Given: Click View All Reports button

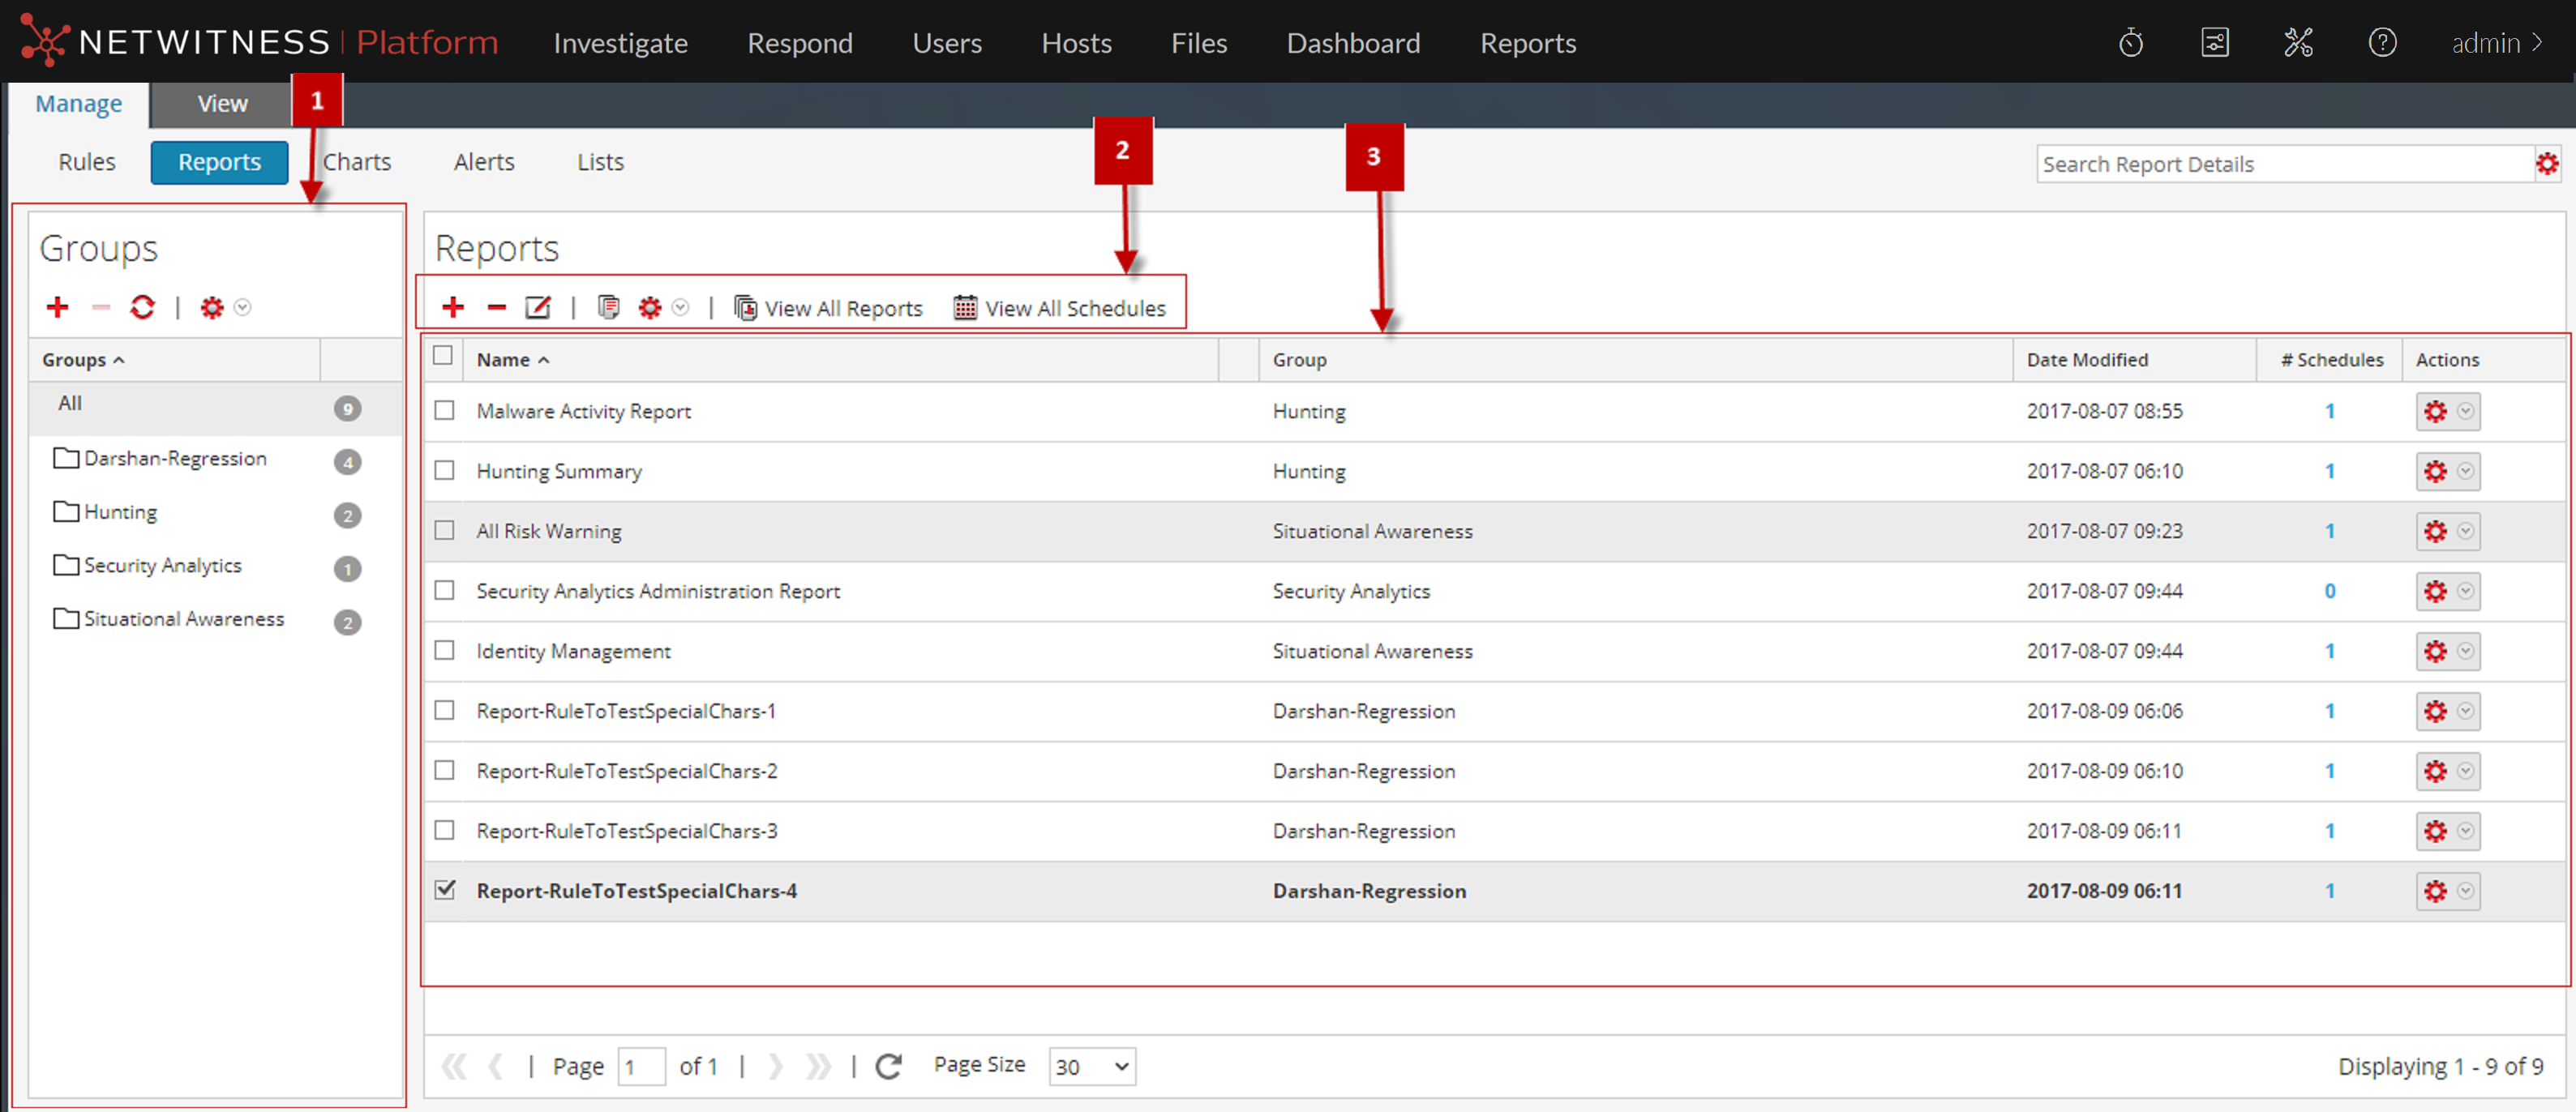Looking at the screenshot, I should click(x=828, y=308).
